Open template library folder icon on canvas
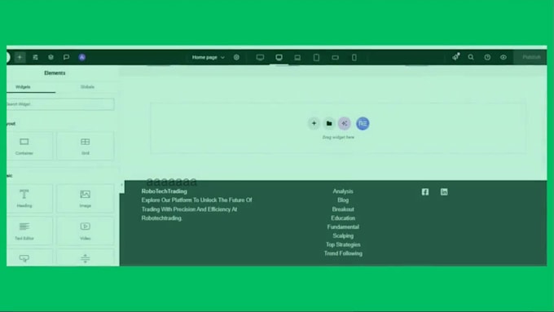Image resolution: width=554 pixels, height=312 pixels. pos(329,123)
